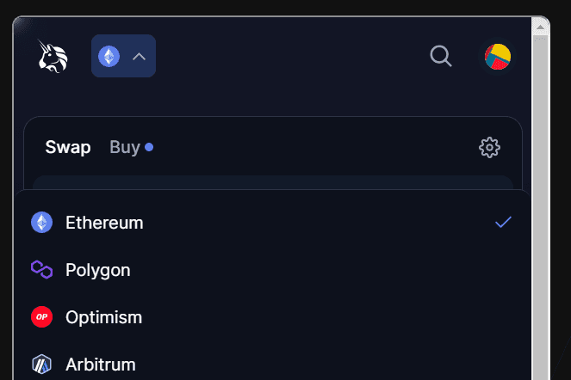Switch network to Polygon

[98, 270]
